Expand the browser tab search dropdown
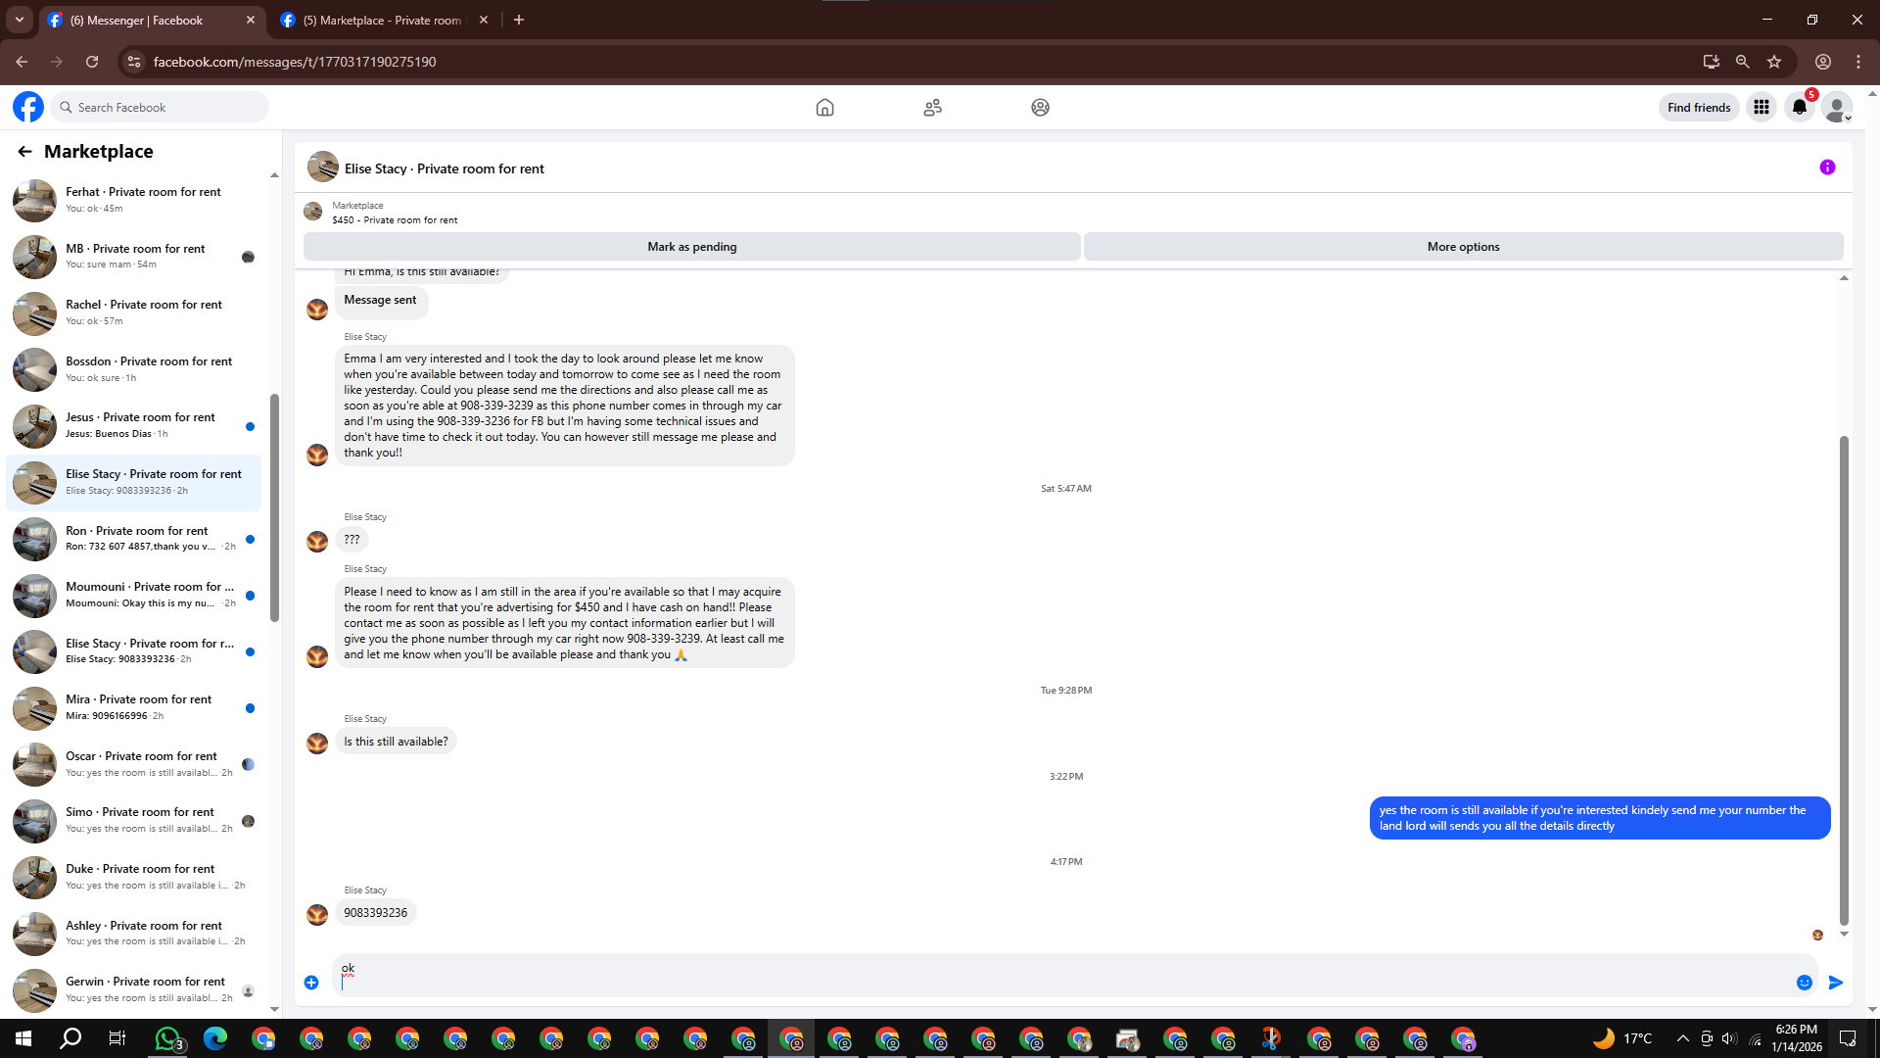The width and height of the screenshot is (1880, 1058). [19, 20]
